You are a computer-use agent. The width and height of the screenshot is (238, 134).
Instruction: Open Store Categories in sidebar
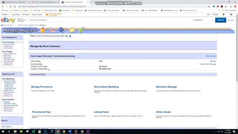[x=10, y=54]
